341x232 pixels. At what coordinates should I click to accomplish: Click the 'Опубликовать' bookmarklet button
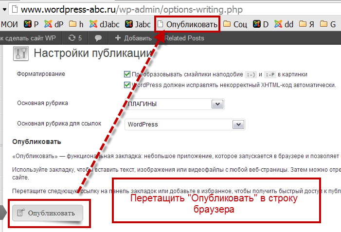click(47, 213)
